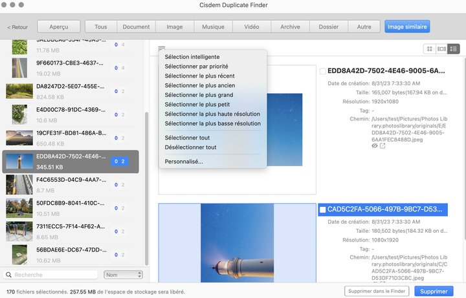Click the search magnifier icon

(8, 275)
